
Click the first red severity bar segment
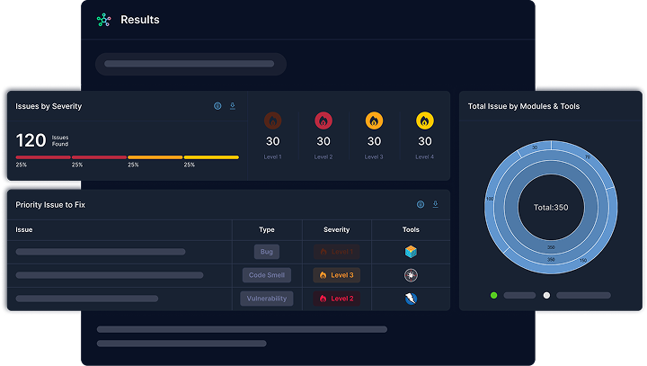(x=43, y=157)
